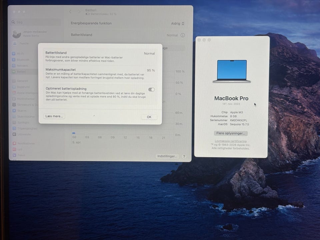Click the Maksimumkapacitet heading
Image resolution: width=320 pixels, height=240 pixels.
click(x=61, y=70)
